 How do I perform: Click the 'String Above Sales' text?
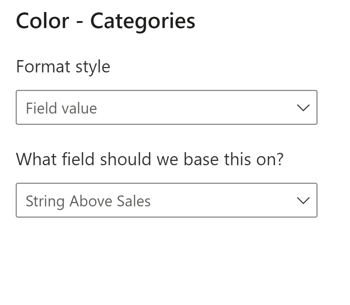point(88,201)
